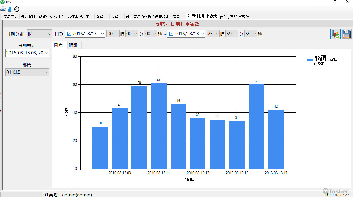
Task: Toggle the end date checkbox
Action: [x=171, y=34]
